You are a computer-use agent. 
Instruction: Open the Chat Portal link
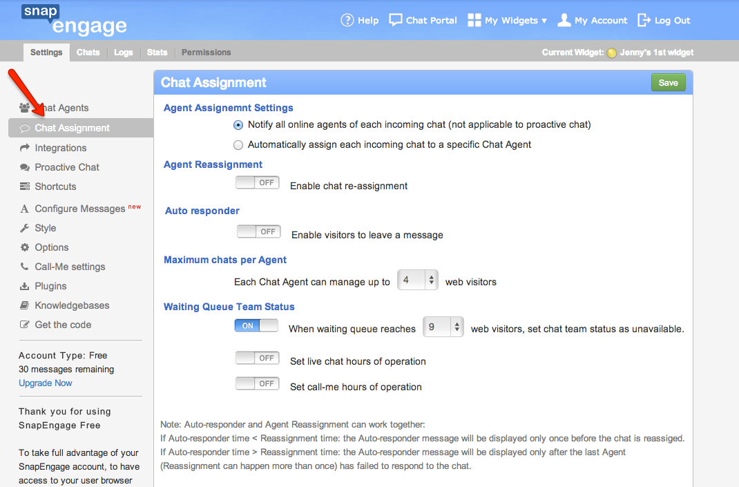(432, 20)
